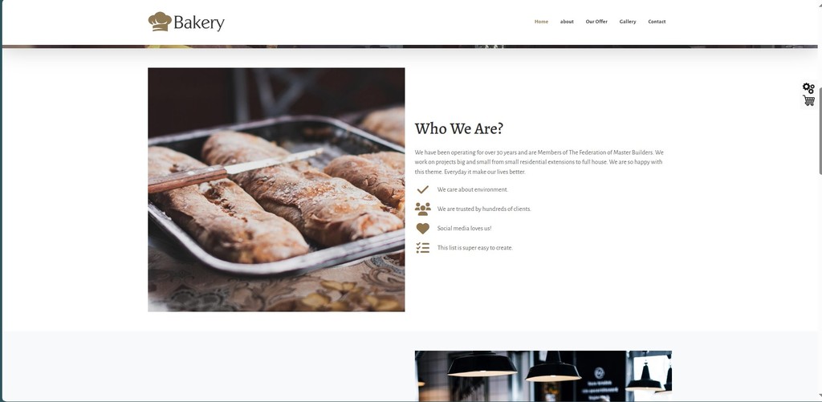Go to the Home menu item
The height and width of the screenshot is (402, 822).
coord(541,22)
